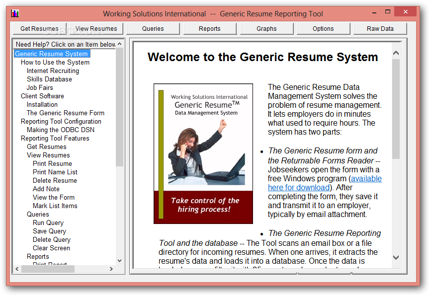Select Reporting Tool Configuration topic
The height and width of the screenshot is (296, 430).
click(61, 121)
